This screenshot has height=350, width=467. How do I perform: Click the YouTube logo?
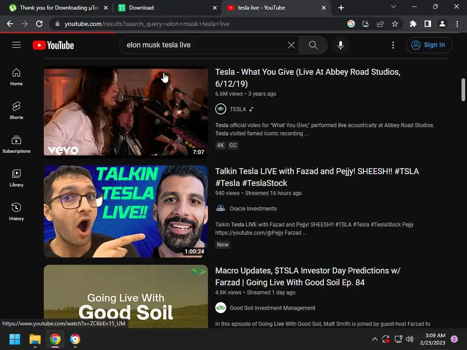(x=53, y=45)
